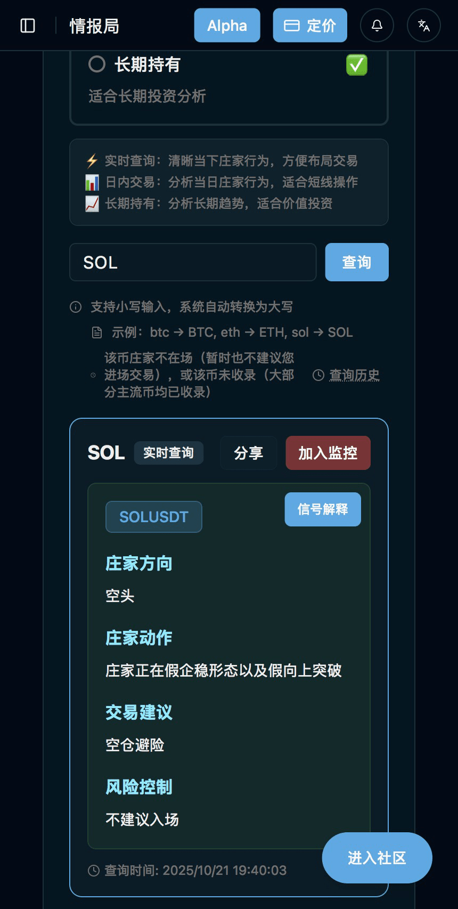Screen dimensions: 458x909
Task: Open the 信号解释 signal explanation
Action: coord(323,509)
